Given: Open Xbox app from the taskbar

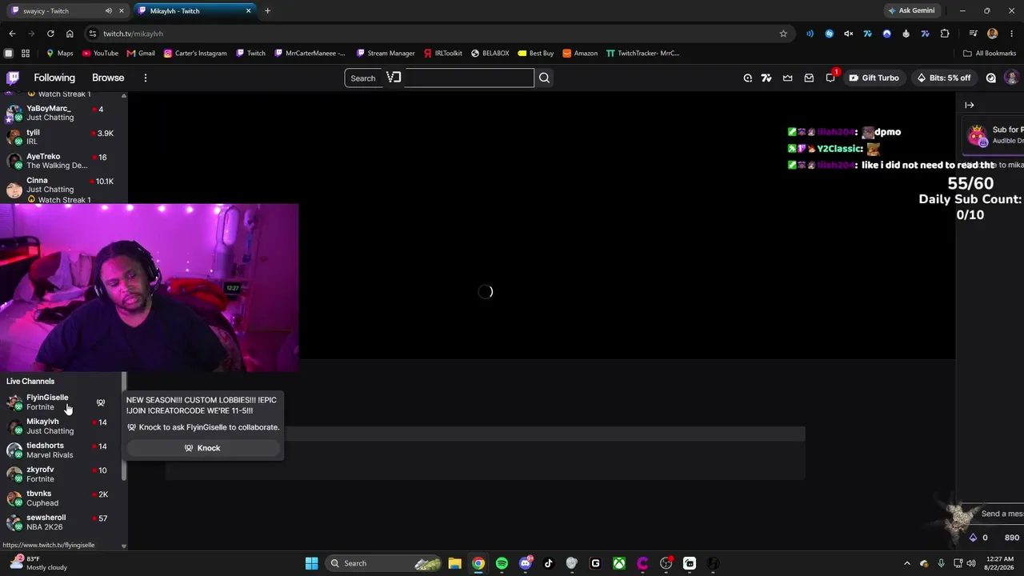Looking at the screenshot, I should click(619, 563).
